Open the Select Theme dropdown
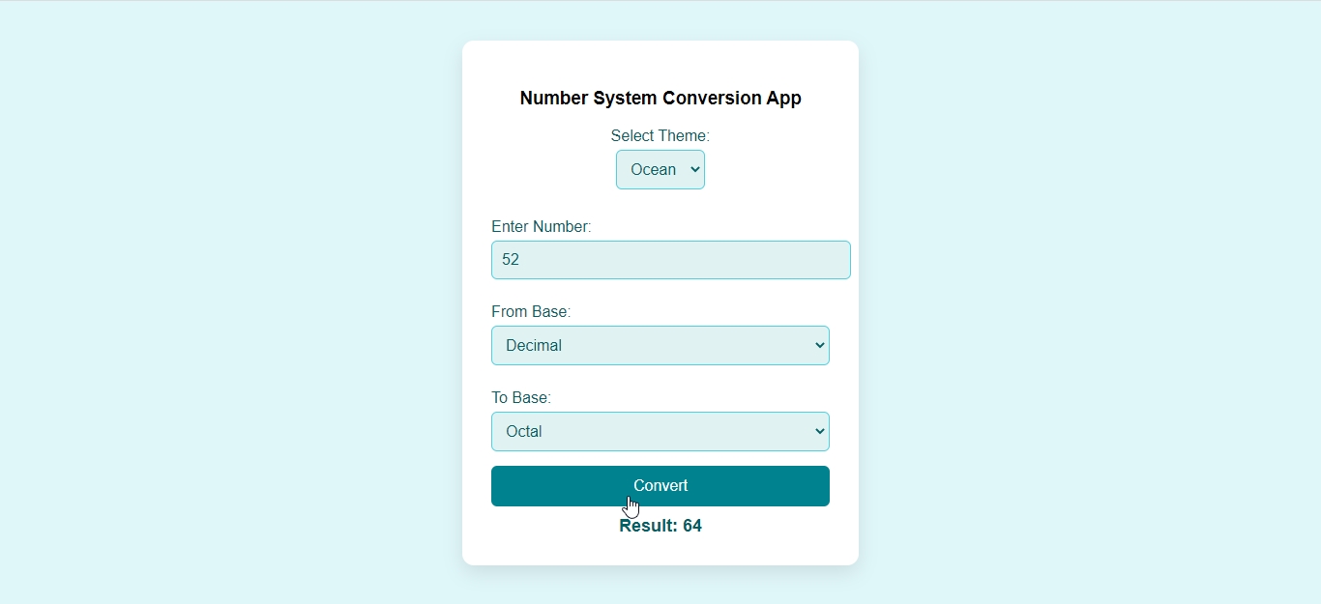This screenshot has width=1321, height=604. click(x=660, y=170)
